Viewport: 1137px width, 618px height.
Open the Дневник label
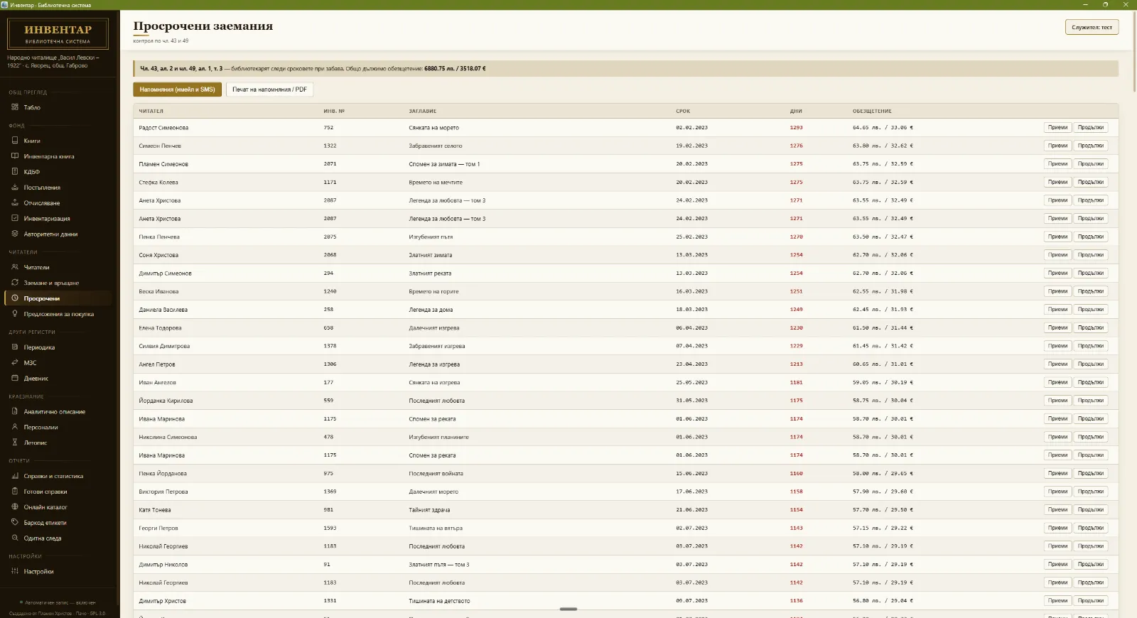[x=36, y=379]
